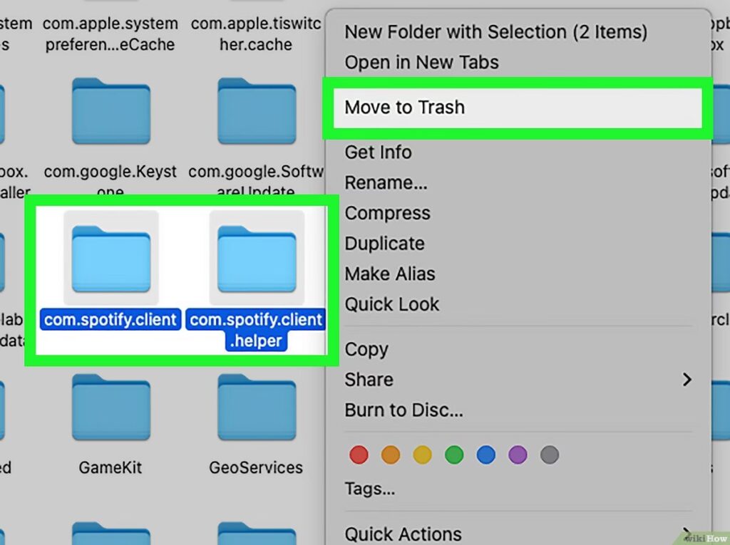Duplicate the selected items
The height and width of the screenshot is (545, 730).
click(384, 244)
